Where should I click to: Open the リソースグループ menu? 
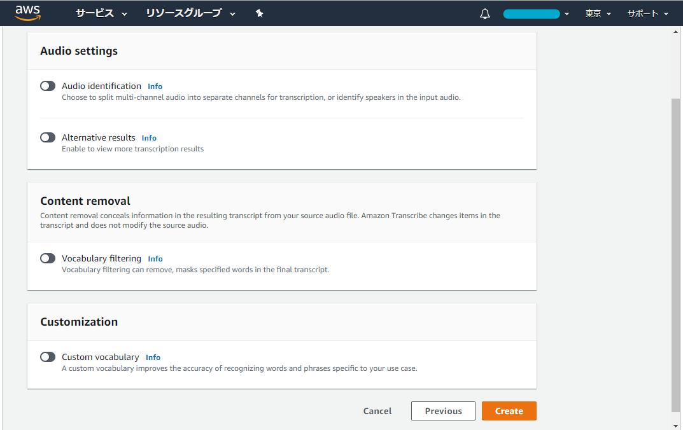tap(191, 13)
